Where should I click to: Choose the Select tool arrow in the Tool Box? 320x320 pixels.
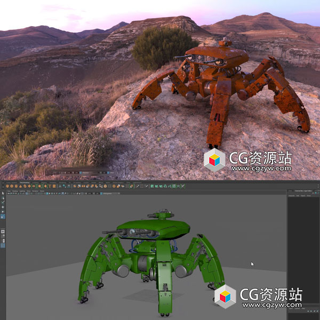point(3,193)
